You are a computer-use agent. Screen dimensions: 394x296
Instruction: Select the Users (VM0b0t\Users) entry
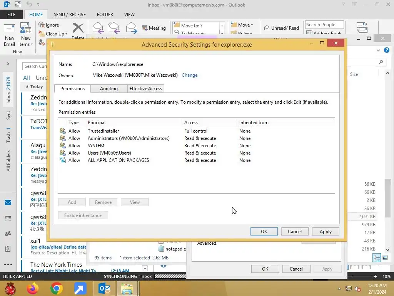[x=196, y=153]
